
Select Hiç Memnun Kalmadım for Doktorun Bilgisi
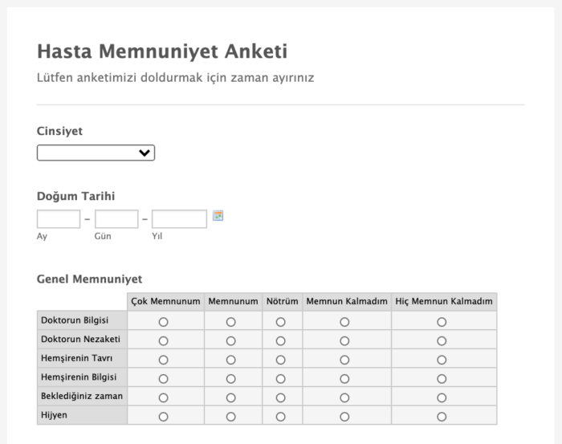tap(442, 321)
